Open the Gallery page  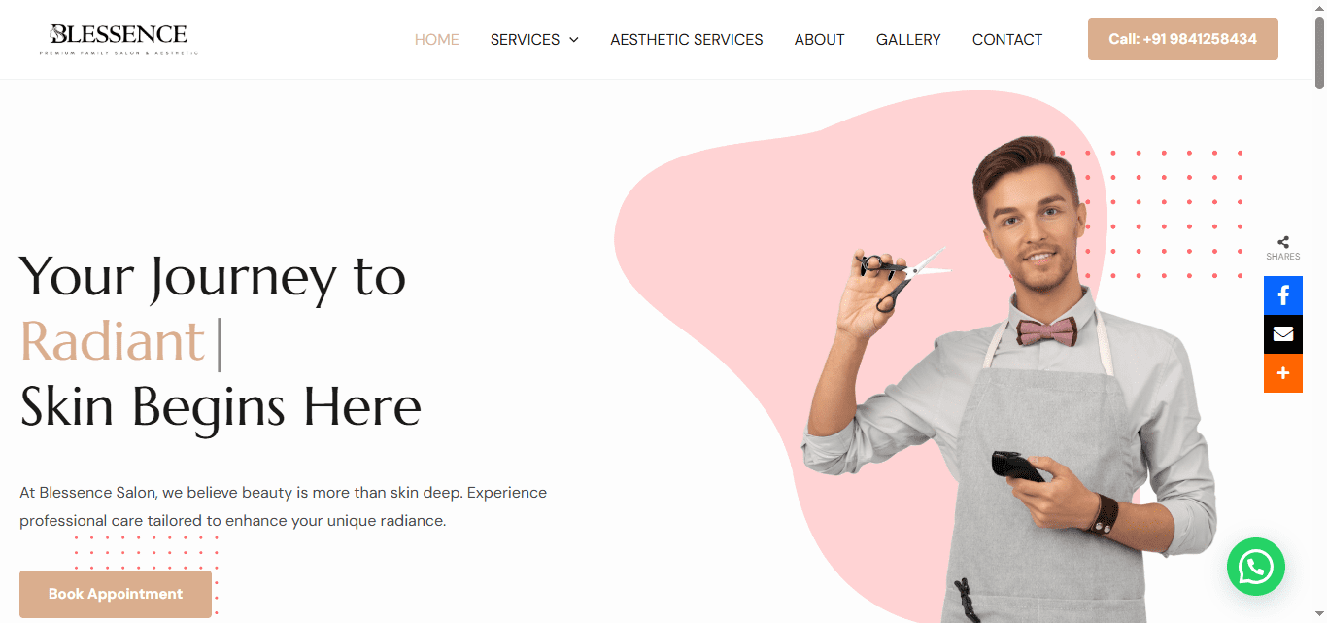pyautogui.click(x=908, y=40)
